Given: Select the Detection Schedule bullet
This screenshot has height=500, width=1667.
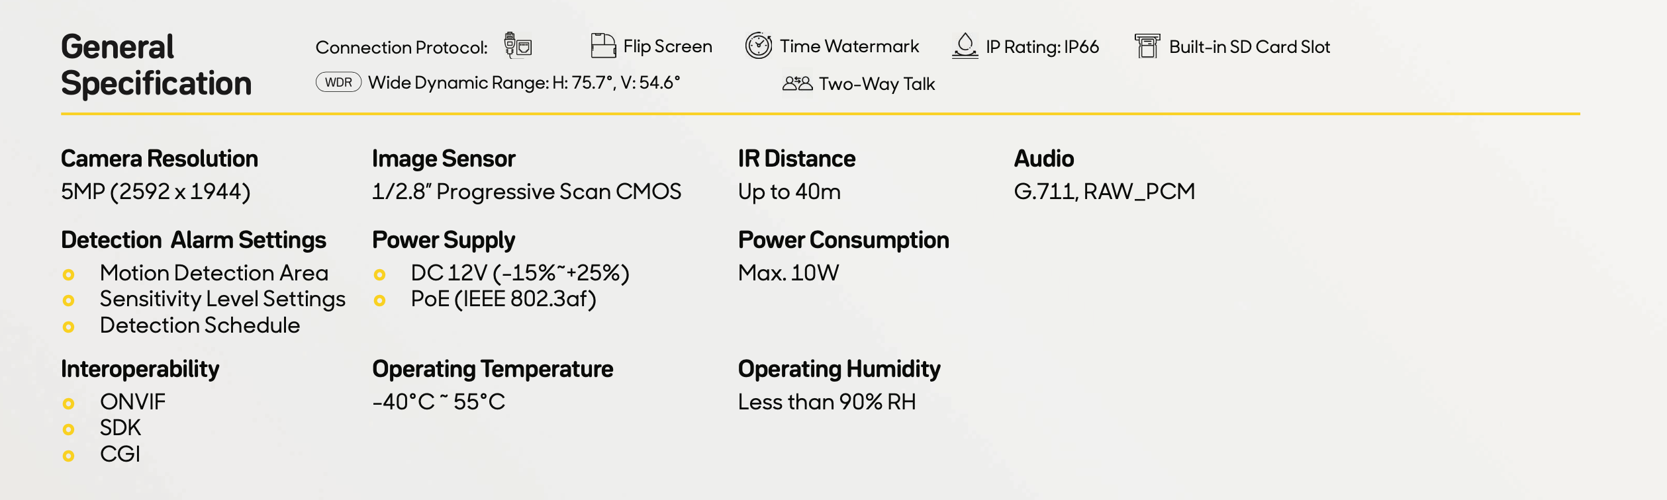Looking at the screenshot, I should 68,327.
